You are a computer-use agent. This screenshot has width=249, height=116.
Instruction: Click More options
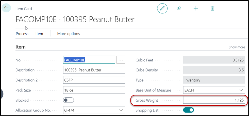coord(69,34)
